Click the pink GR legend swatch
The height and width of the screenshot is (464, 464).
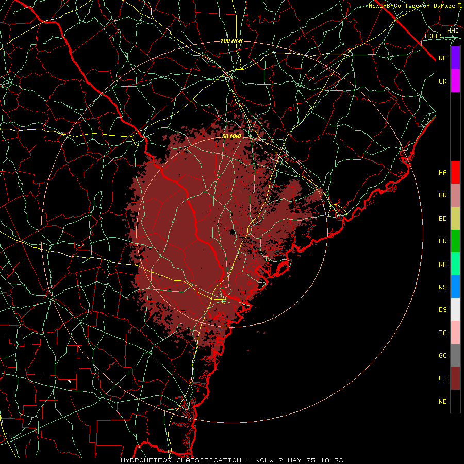point(455,195)
